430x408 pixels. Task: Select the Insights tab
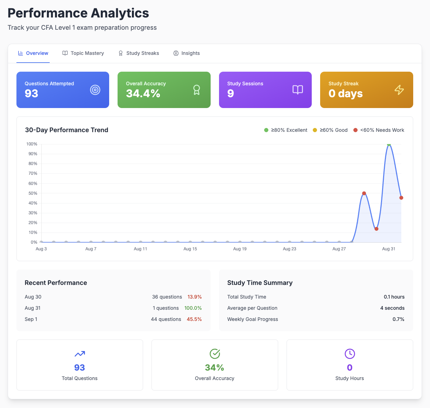[191, 53]
